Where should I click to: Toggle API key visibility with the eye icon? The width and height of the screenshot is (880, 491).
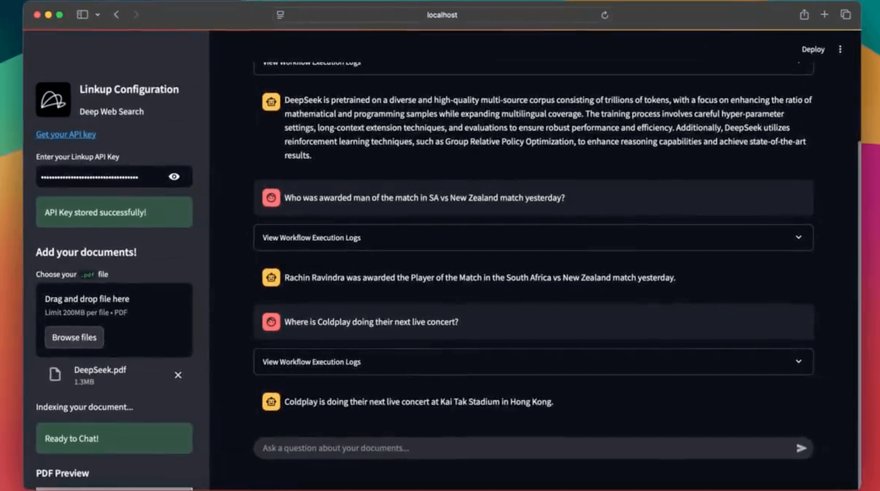[174, 176]
